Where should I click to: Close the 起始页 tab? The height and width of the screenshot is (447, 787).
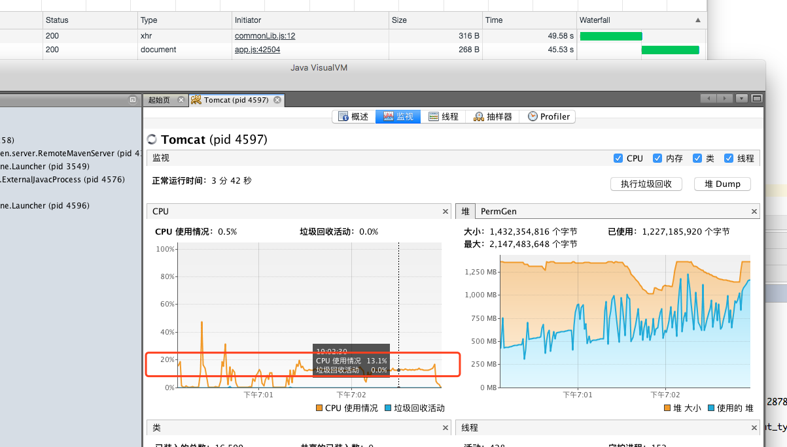pyautogui.click(x=181, y=100)
